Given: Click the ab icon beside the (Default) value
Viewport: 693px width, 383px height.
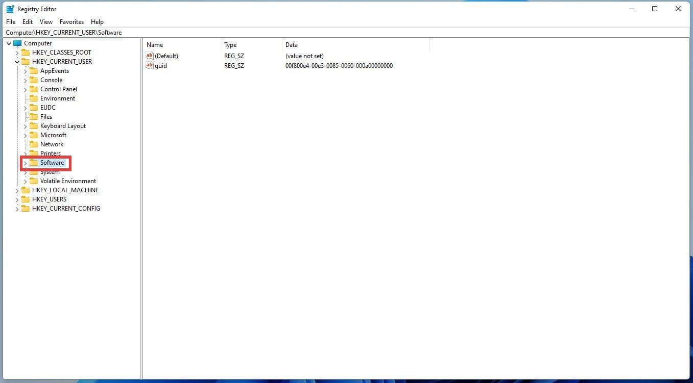Looking at the screenshot, I should (x=150, y=56).
